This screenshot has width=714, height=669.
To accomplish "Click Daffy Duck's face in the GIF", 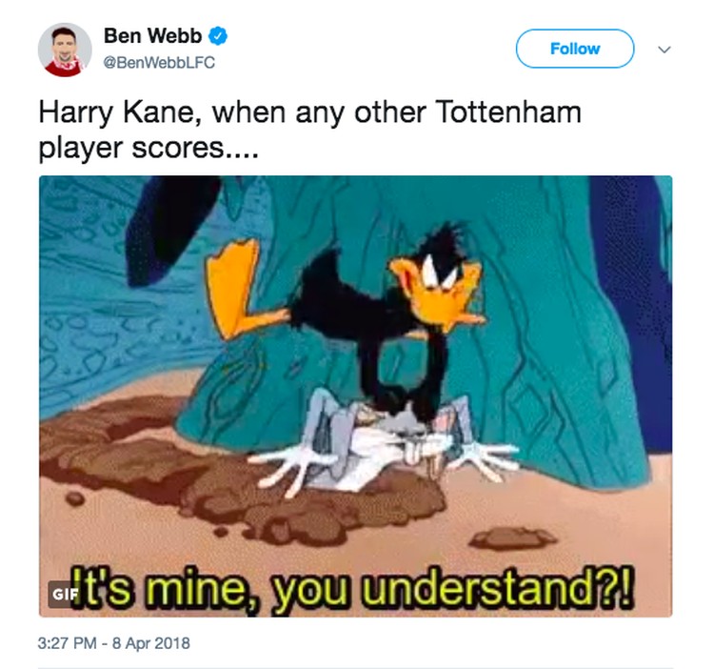I will pos(437,287).
